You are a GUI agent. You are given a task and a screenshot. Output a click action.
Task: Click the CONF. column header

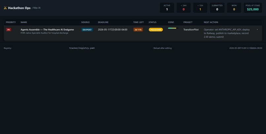click(171, 22)
